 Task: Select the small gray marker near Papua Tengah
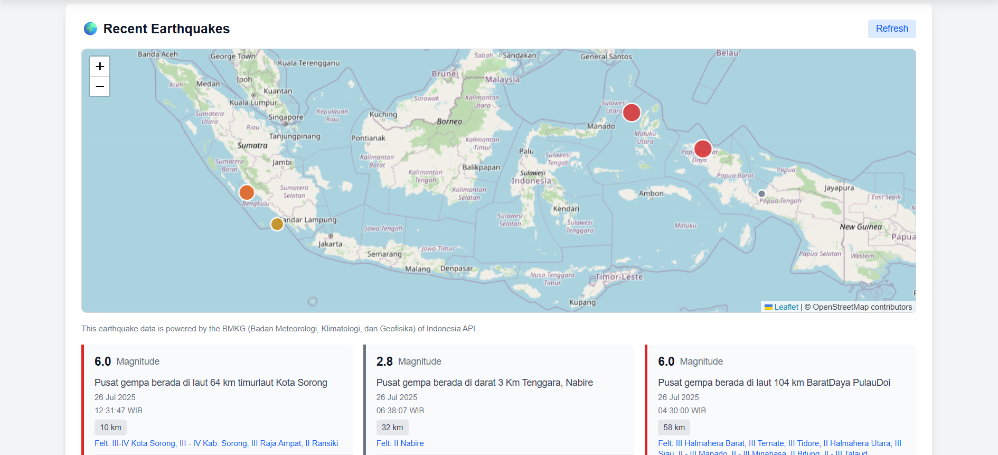[761, 194]
